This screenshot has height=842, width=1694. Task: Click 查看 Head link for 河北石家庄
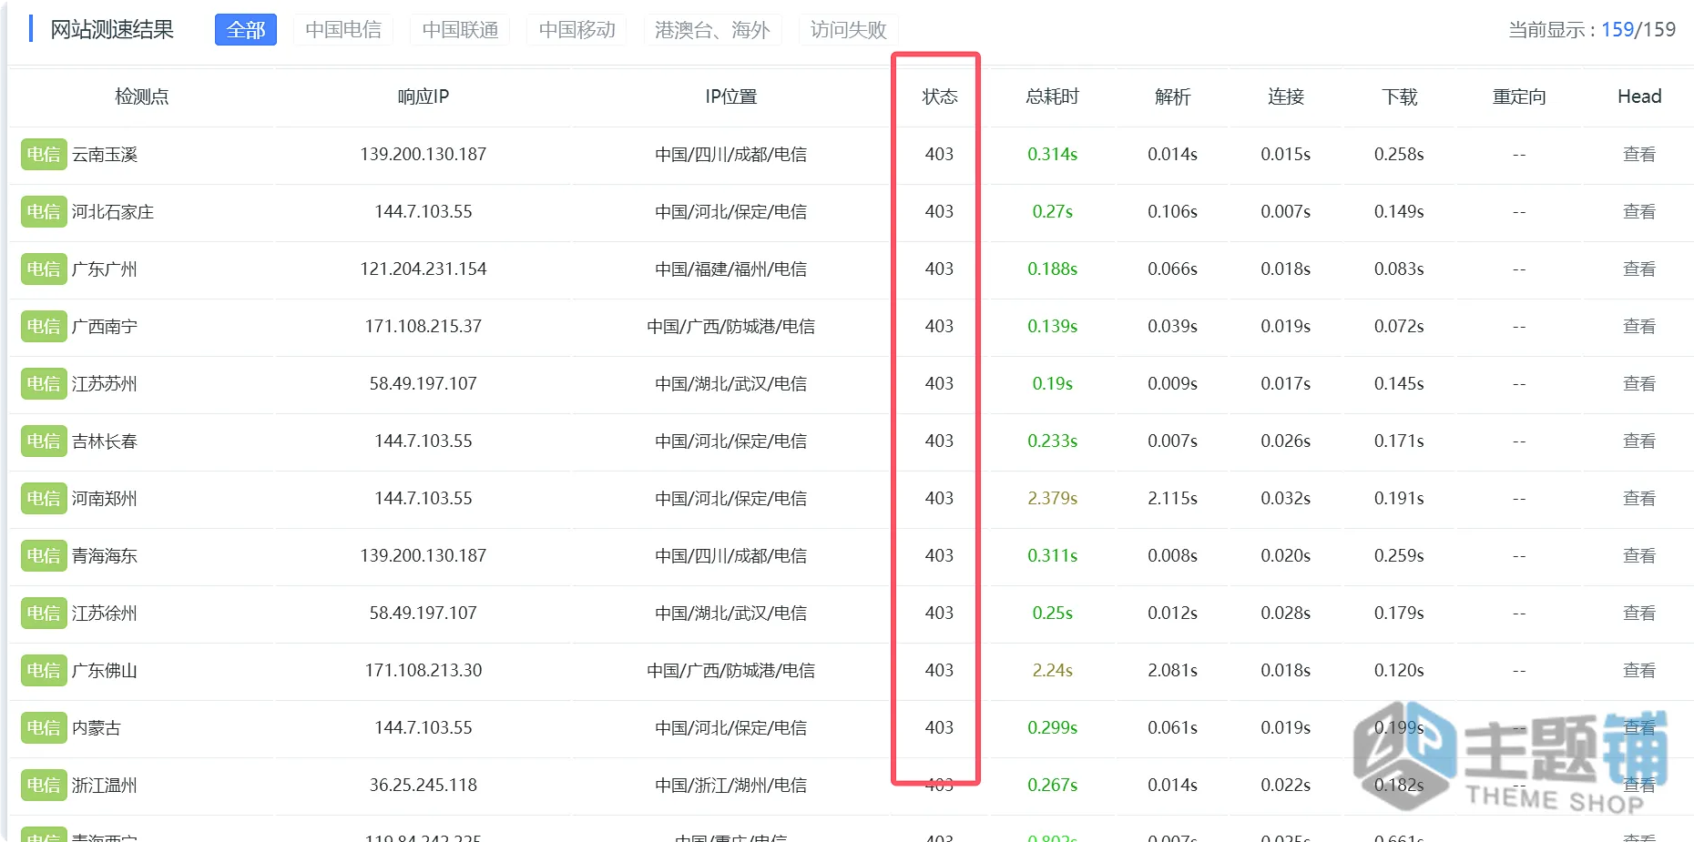click(1639, 212)
